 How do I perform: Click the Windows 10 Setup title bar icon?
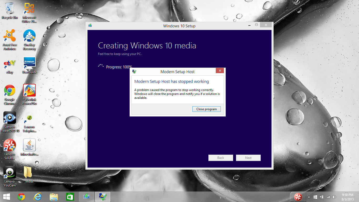(90, 26)
